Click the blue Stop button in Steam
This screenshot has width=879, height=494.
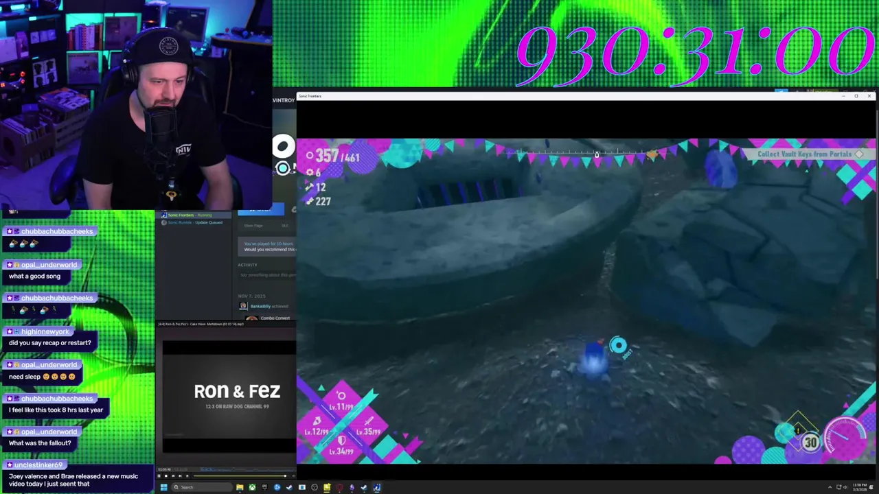261,210
